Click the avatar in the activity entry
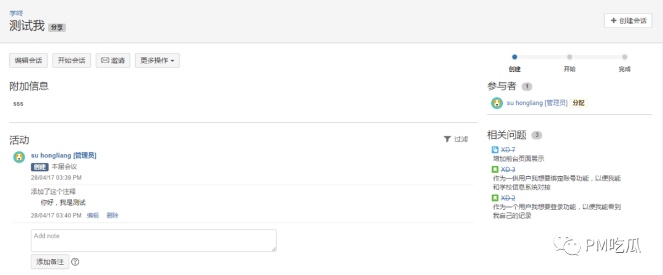The width and height of the screenshot is (663, 275). 19,157
